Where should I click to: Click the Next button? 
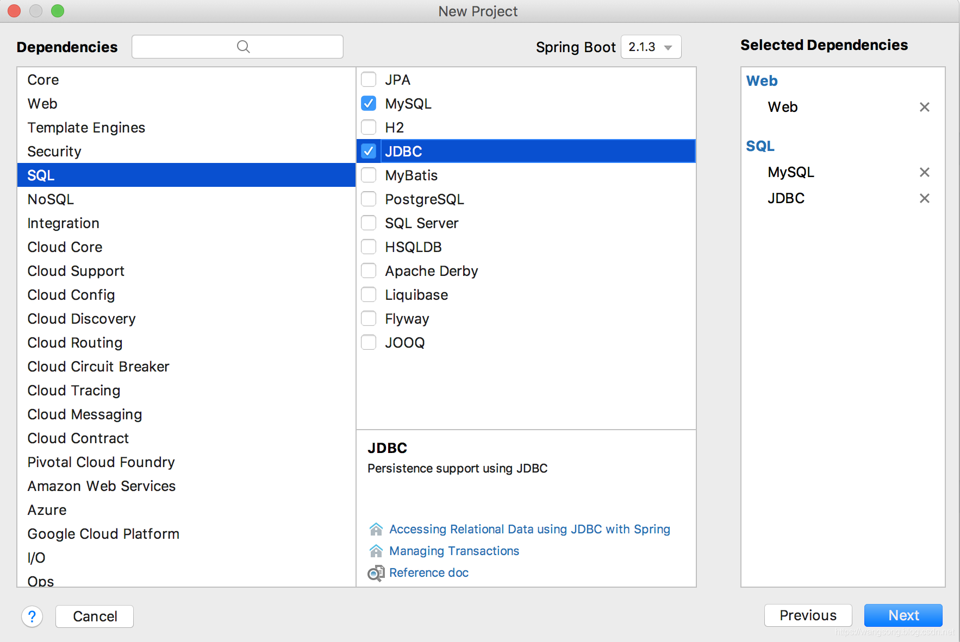[903, 615]
